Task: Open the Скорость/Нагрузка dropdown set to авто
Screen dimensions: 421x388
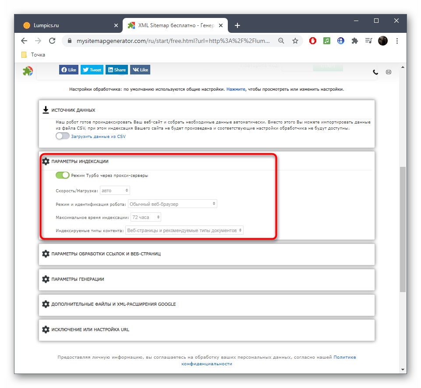Action: [115, 190]
